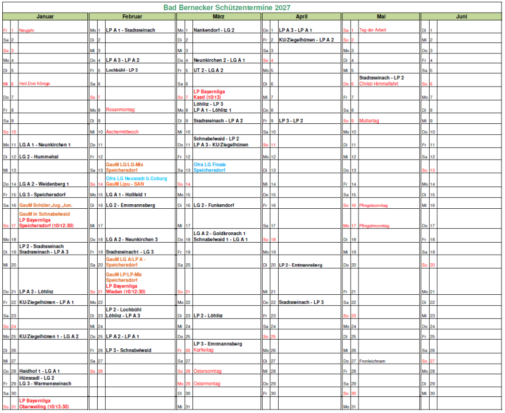Screen dimensions: 505x413
Task: Select the Pfingstmontag entry in Mai
Action: click(x=374, y=226)
